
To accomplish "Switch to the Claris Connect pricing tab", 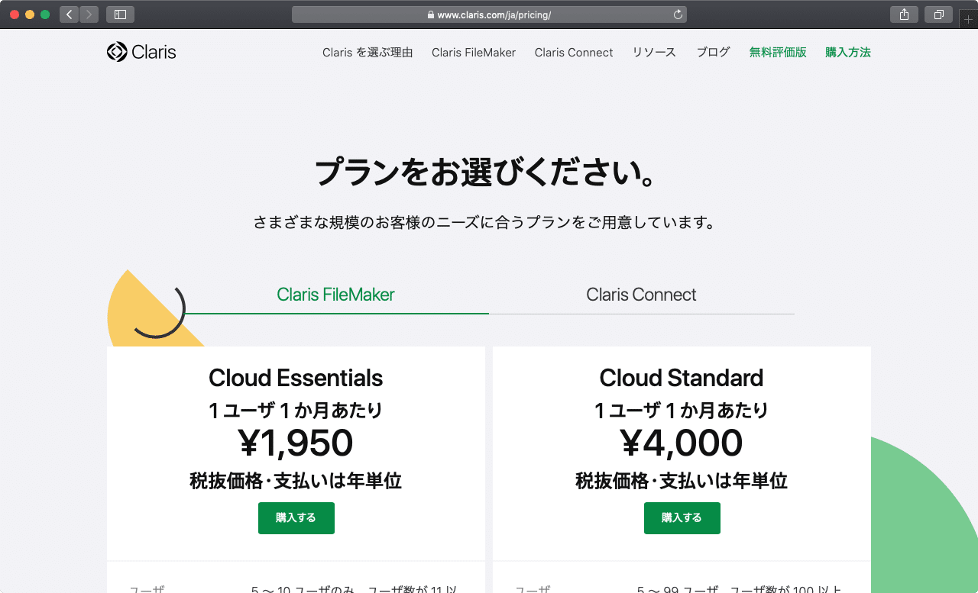I will pyautogui.click(x=642, y=295).
